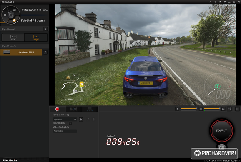Screen dimensions: 241x162
Task: Take a snapshot with the camera button
Action: (222, 147)
